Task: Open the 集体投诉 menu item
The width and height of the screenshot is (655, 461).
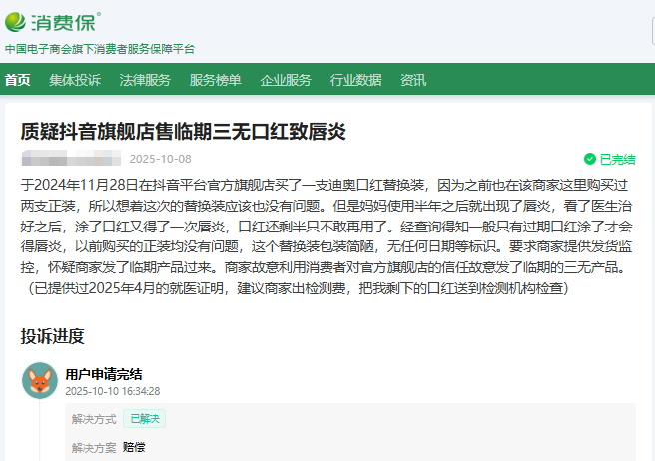Action: [x=75, y=80]
